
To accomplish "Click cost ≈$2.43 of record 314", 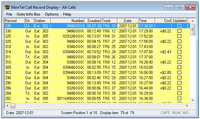I will [x=165, y=52].
